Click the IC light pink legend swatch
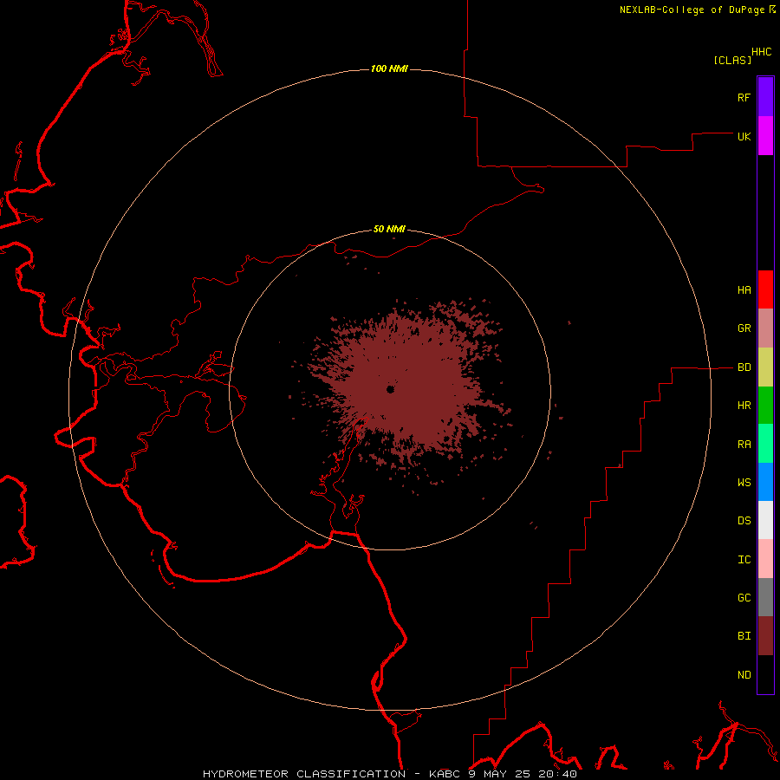Viewport: 780px width, 780px height. click(765, 559)
